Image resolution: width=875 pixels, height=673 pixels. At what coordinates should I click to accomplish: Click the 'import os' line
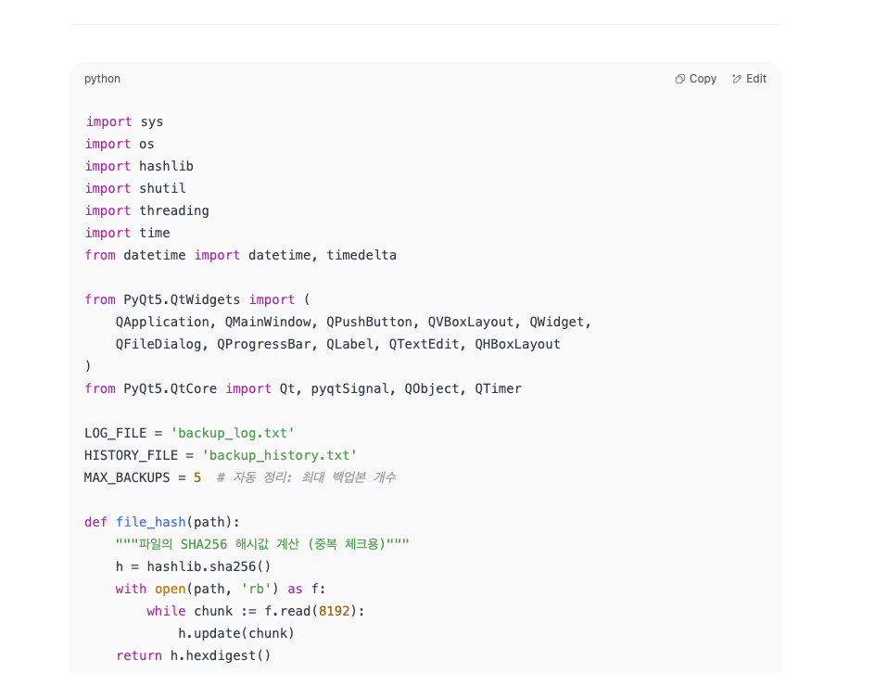coord(120,144)
